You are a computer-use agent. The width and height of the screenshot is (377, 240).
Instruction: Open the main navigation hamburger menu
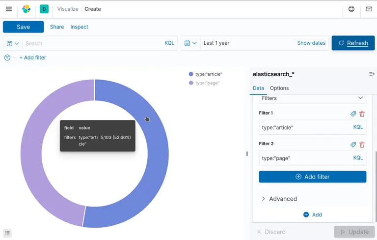(x=9, y=9)
